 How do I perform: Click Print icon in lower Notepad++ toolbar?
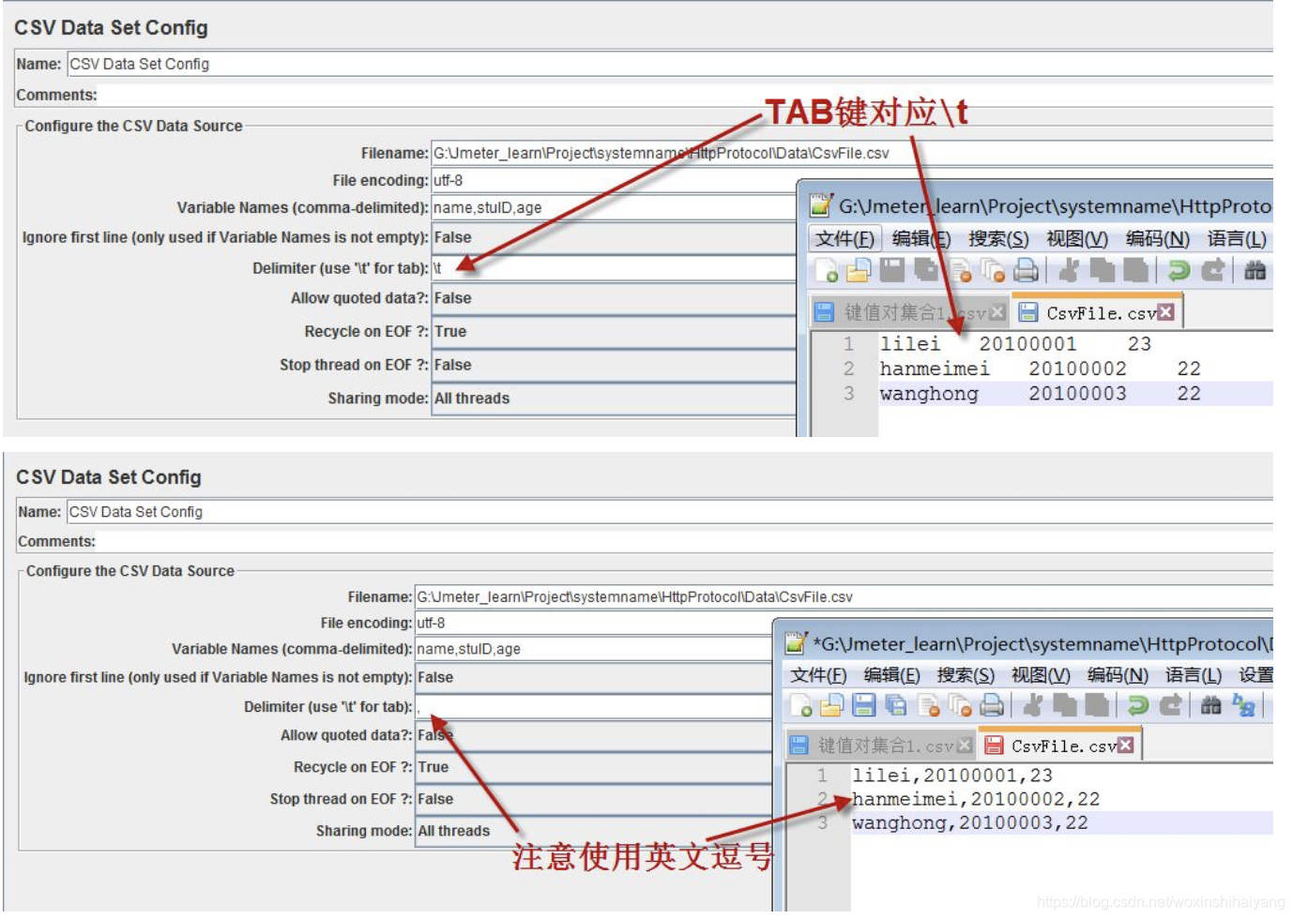993,705
